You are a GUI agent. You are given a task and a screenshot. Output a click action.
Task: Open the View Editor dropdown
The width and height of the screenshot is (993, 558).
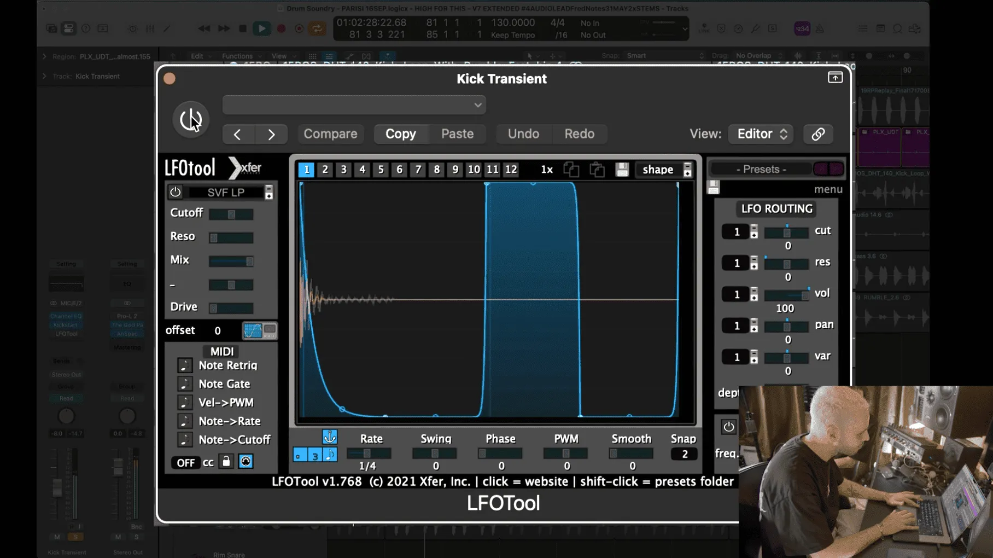761,134
